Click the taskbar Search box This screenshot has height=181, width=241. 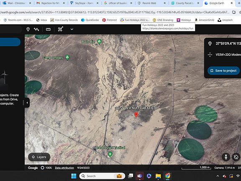(x=102, y=176)
